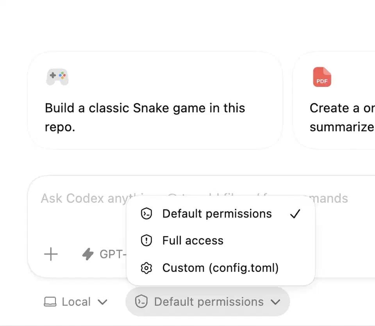Click the red PDF icon on the summarize card
The image size is (375, 326).
(x=321, y=77)
